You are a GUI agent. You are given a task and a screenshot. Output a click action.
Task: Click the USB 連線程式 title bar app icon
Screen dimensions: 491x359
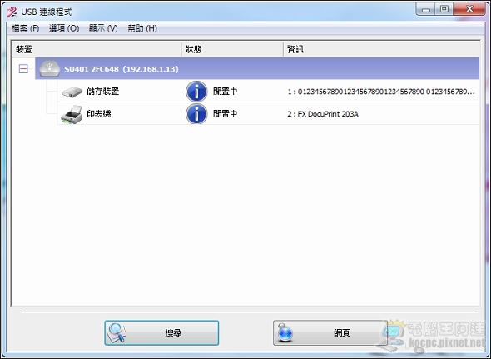click(12, 12)
